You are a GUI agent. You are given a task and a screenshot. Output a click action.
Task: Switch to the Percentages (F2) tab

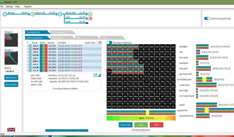[63, 32]
